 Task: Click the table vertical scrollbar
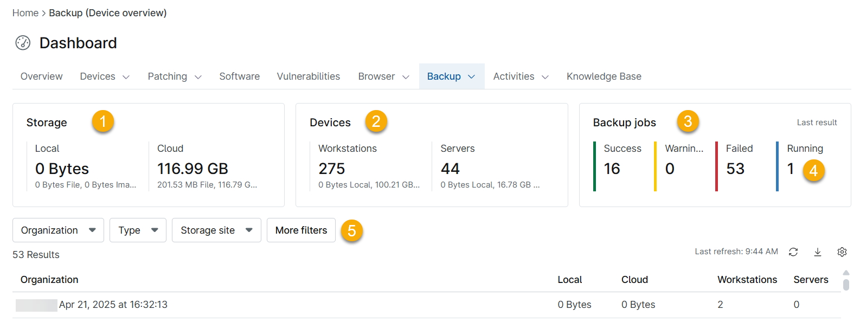[x=846, y=284]
